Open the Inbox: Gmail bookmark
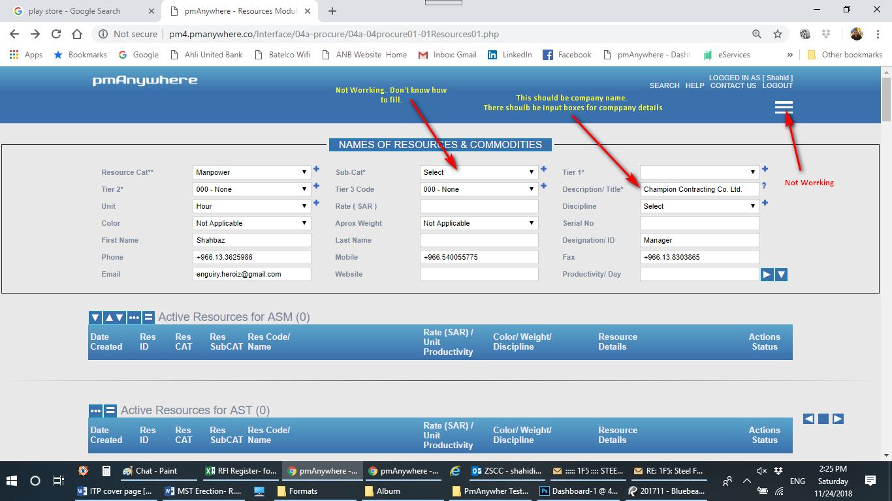Viewport: 892px width, 501px height. pos(448,55)
